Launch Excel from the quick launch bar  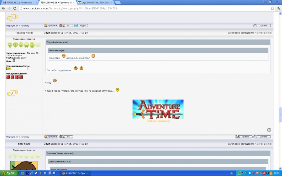click(23, 173)
